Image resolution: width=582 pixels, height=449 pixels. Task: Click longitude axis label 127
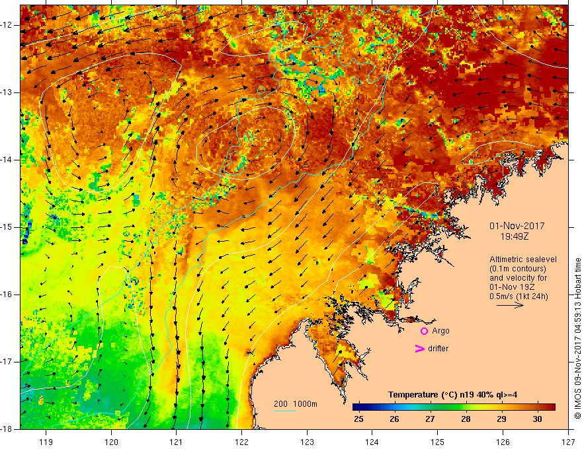[568, 442]
